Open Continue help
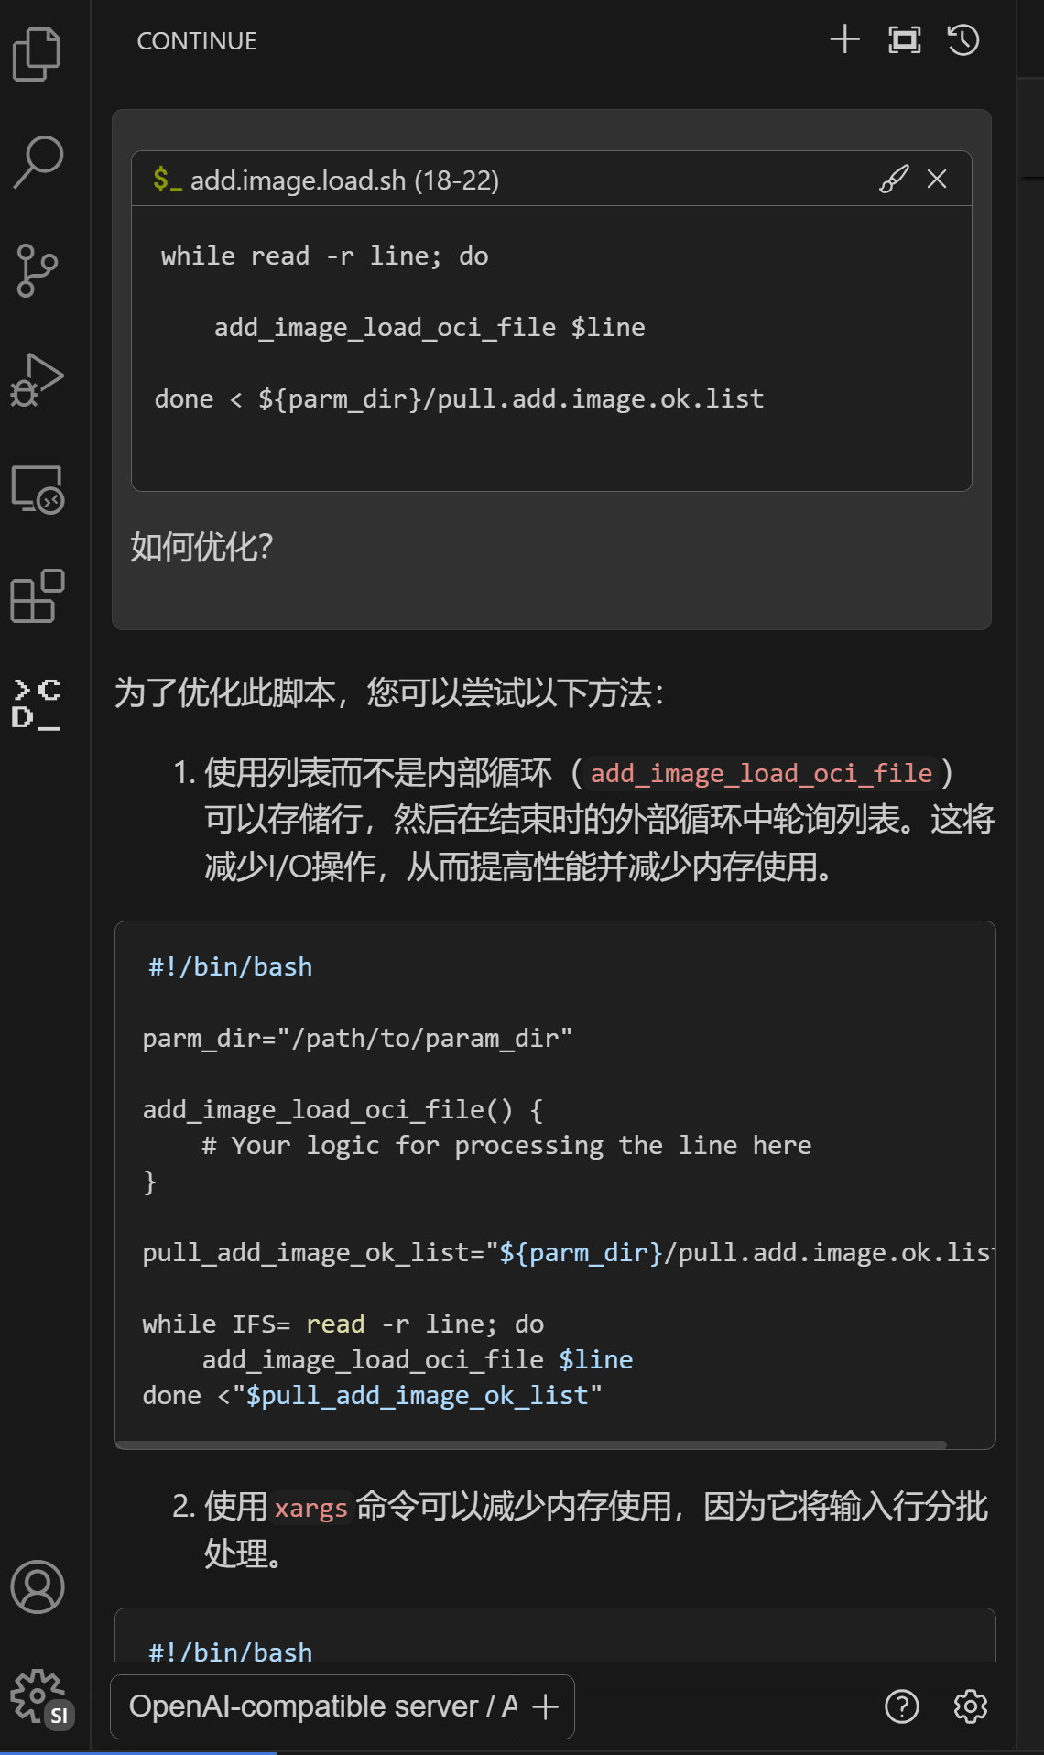The width and height of the screenshot is (1044, 1755). tap(902, 1706)
